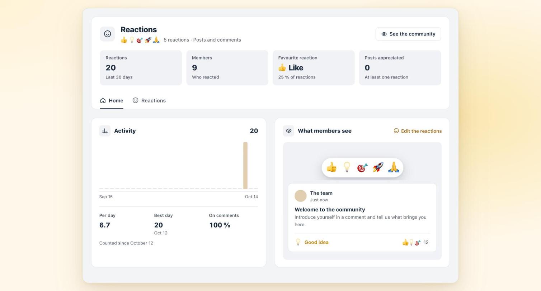Image resolution: width=541 pixels, height=291 pixels.
Task: Click the Posts appreciated value 0
Action: pos(367,68)
